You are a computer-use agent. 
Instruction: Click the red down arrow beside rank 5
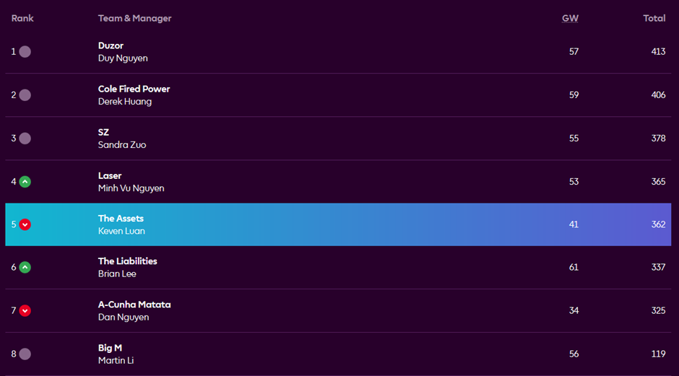(x=25, y=224)
